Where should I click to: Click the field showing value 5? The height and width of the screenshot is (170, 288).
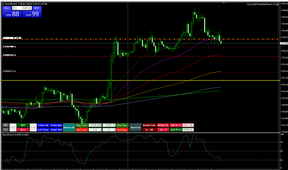click(109, 129)
